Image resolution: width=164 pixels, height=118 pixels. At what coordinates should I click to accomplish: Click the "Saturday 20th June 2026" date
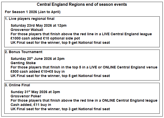pyautogui.click(x=38, y=59)
